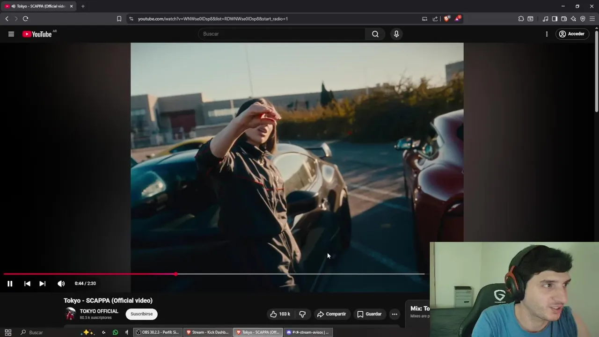The width and height of the screenshot is (599, 337).
Task: Click Acceder sign-in button
Action: [x=572, y=34]
